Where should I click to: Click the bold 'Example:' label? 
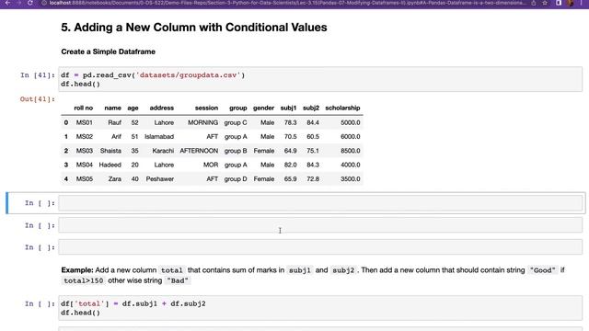click(77, 270)
